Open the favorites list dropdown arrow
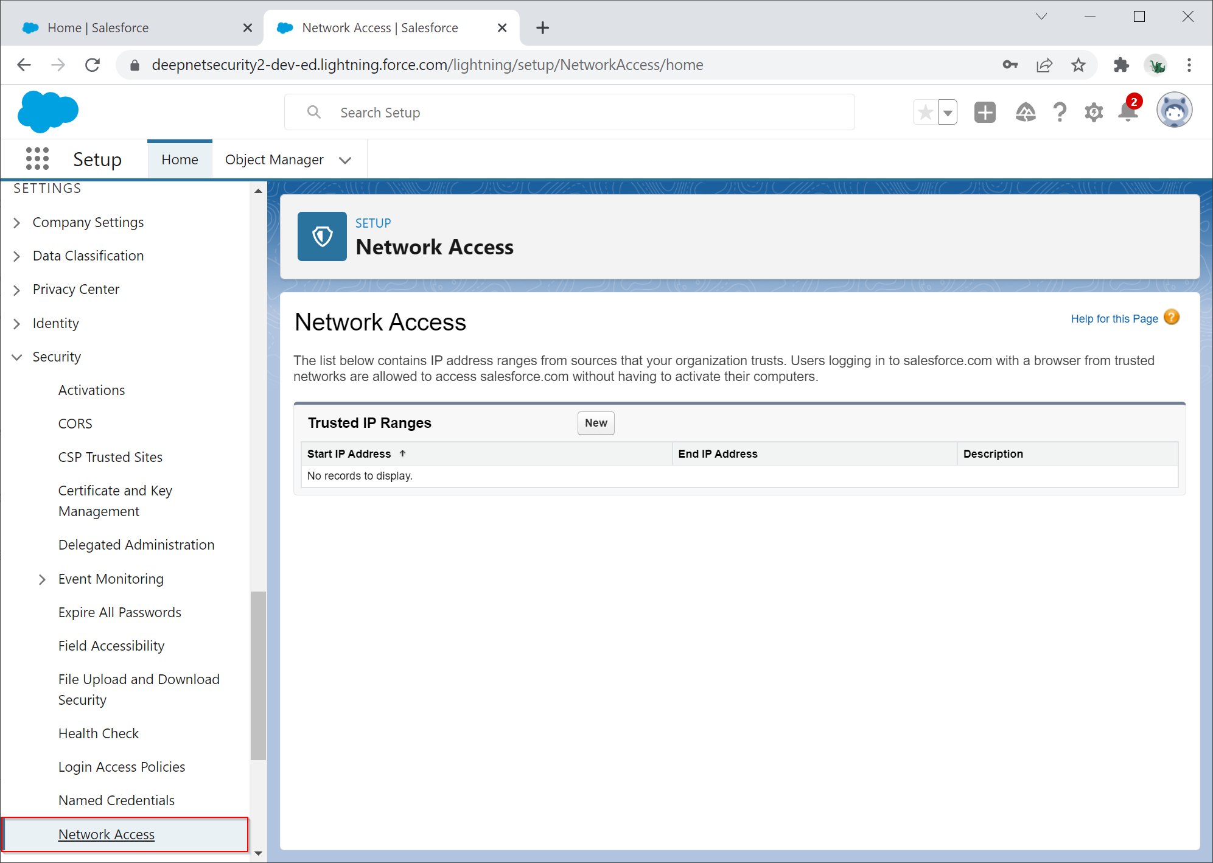 948,113
